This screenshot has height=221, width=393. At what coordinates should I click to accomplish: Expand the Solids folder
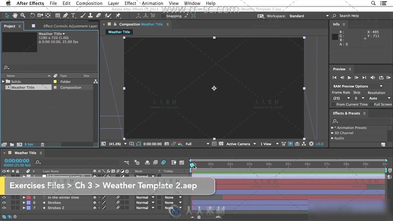(3, 81)
